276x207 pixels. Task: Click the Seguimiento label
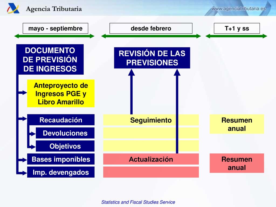click(x=151, y=120)
